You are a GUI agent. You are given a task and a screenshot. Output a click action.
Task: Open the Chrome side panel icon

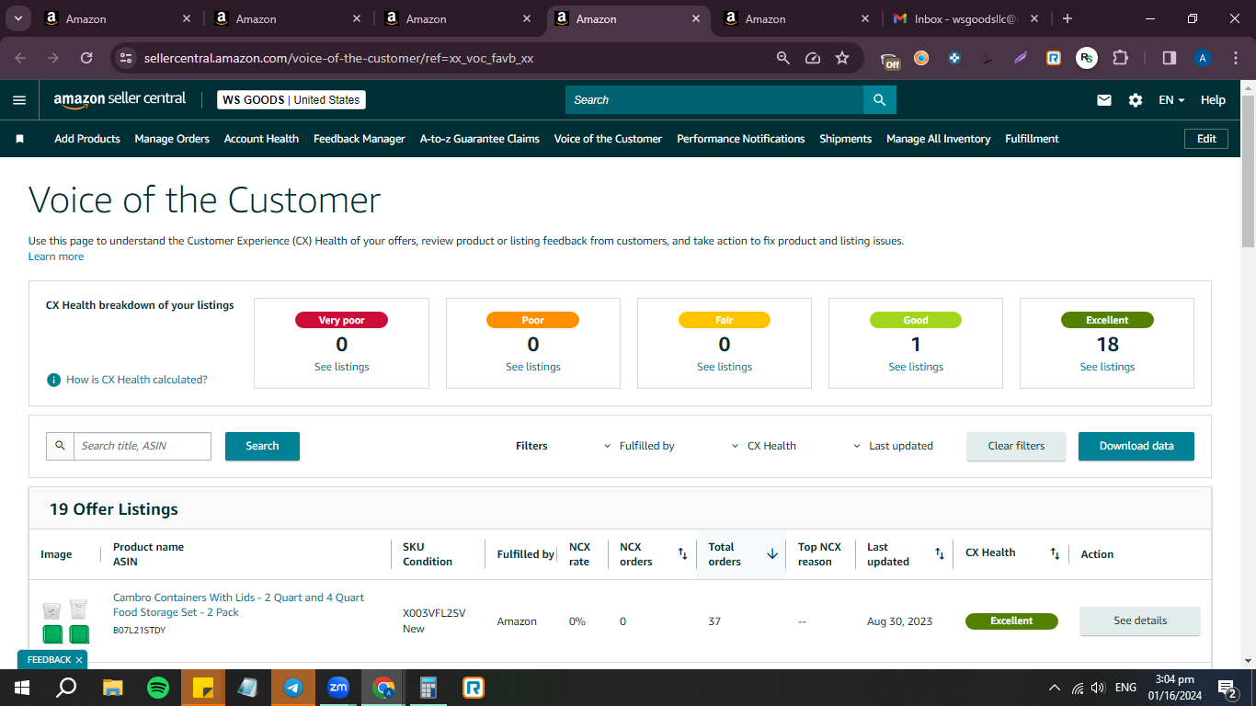pyautogui.click(x=1170, y=58)
